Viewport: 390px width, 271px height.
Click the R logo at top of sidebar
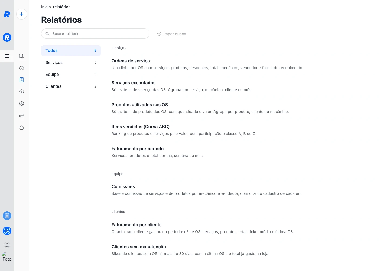pos(7,14)
